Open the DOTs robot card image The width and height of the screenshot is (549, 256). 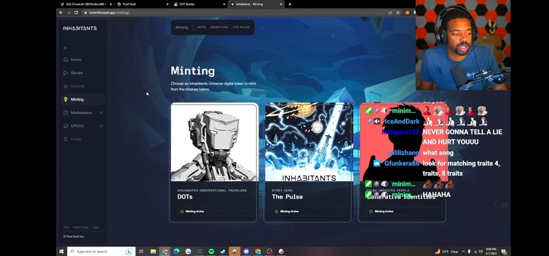[x=214, y=142]
